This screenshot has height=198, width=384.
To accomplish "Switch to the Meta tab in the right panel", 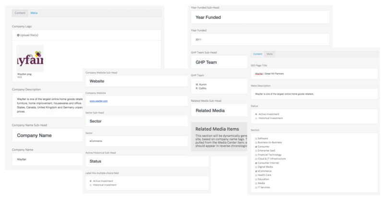I will tap(269, 54).
